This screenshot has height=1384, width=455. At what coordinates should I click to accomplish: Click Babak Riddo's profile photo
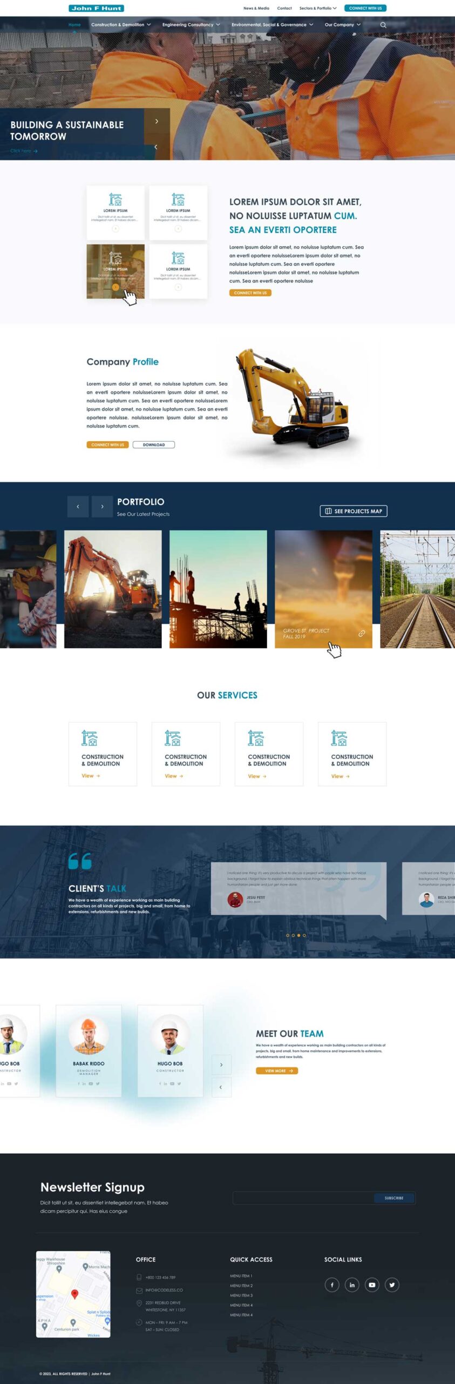[x=89, y=1034]
